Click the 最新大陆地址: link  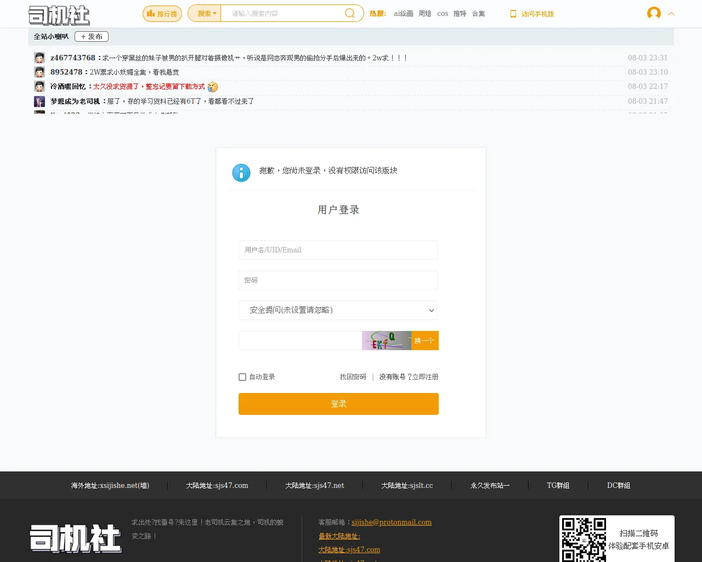(x=339, y=536)
